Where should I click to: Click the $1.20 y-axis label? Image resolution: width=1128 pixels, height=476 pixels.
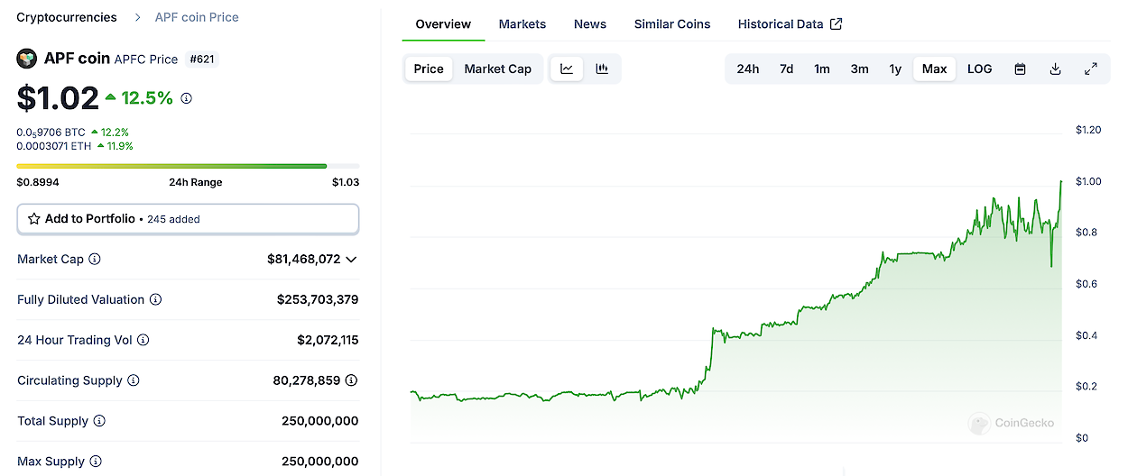pos(1088,130)
